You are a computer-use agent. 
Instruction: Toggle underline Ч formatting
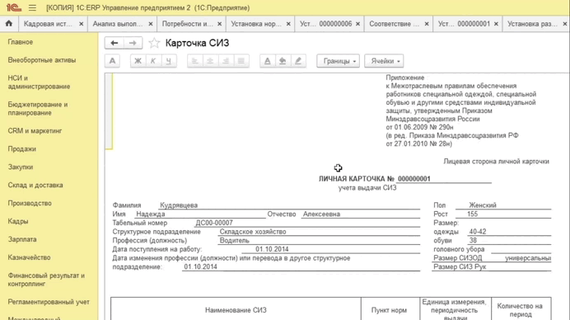coord(168,61)
